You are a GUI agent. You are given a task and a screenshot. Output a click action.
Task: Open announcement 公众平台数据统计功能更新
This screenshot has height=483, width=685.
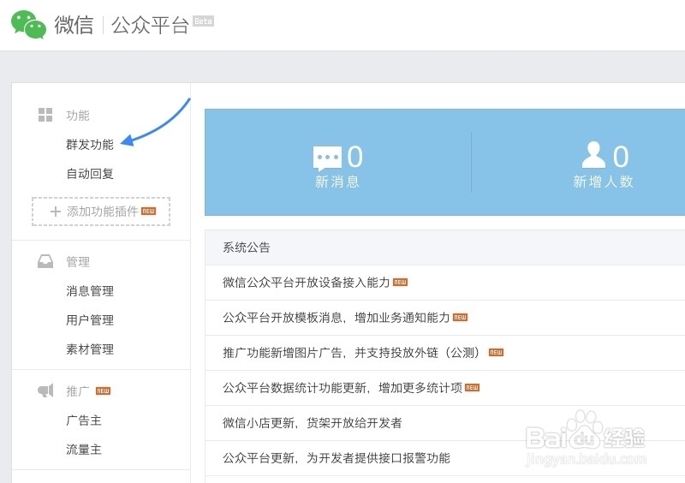pos(342,388)
